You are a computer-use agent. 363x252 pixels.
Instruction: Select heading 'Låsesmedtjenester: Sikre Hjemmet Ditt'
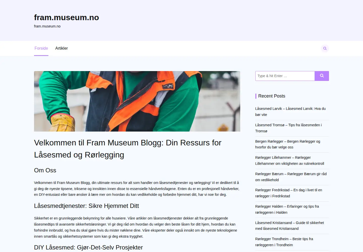pyautogui.click(x=86, y=206)
